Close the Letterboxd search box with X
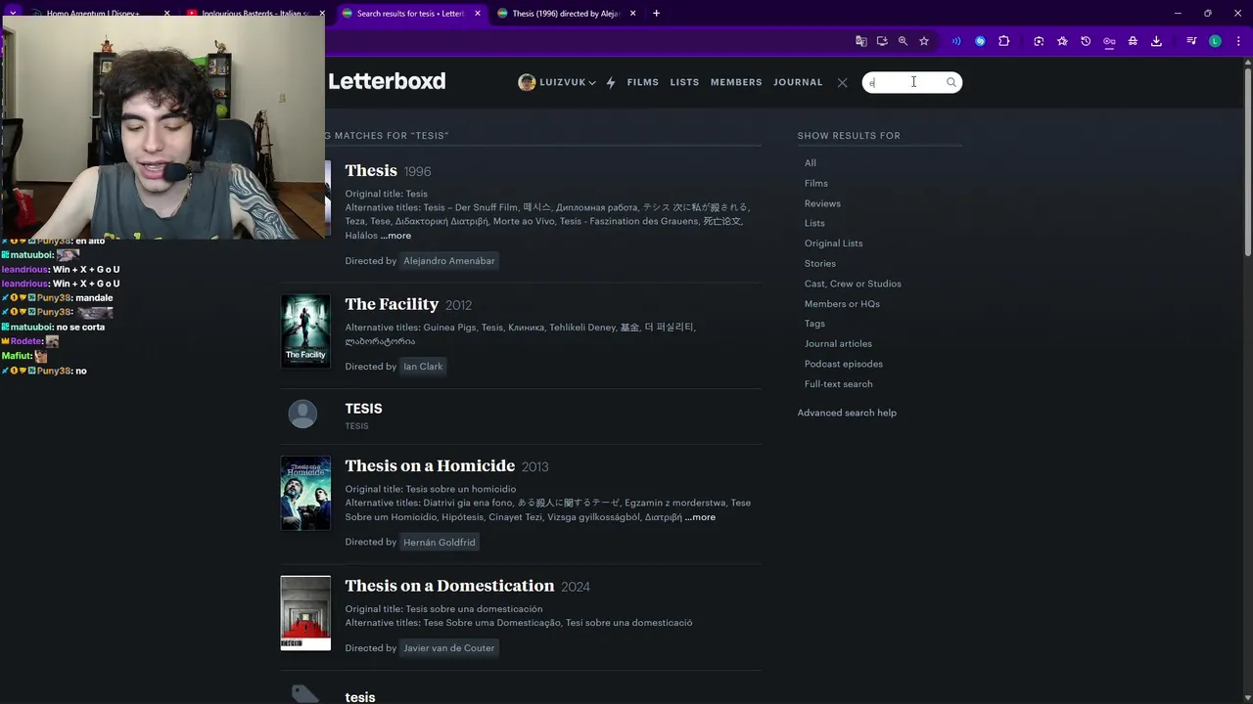Image resolution: width=1253 pixels, height=704 pixels. point(842,82)
